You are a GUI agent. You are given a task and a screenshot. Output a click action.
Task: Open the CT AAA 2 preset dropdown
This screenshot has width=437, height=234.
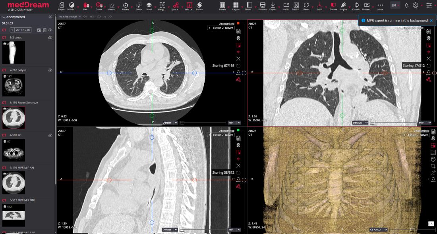pyautogui.click(x=378, y=230)
